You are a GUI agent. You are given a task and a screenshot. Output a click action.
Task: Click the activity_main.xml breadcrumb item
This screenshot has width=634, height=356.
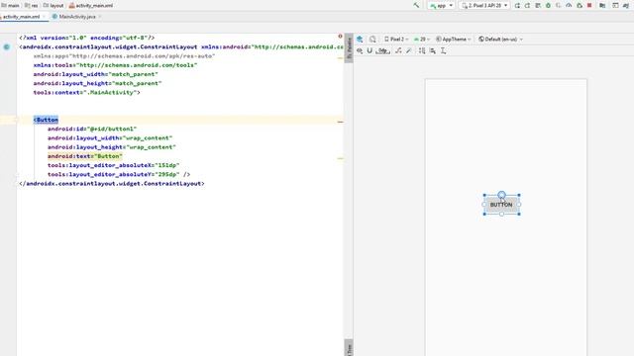coord(91,6)
